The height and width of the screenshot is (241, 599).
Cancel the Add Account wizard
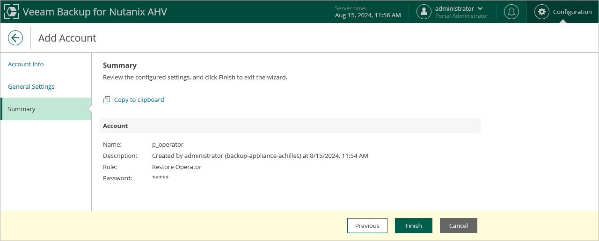459,226
